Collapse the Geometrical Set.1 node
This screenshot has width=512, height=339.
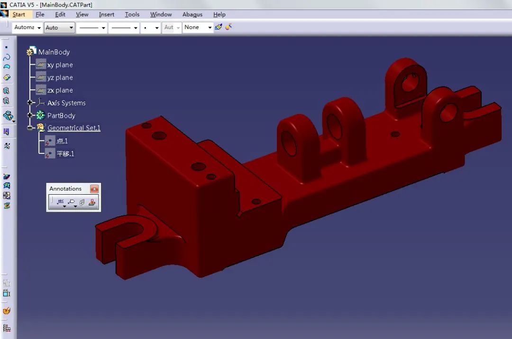pos(30,128)
